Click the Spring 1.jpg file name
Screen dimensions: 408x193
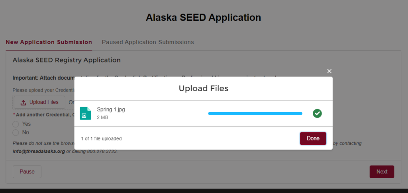click(x=111, y=109)
